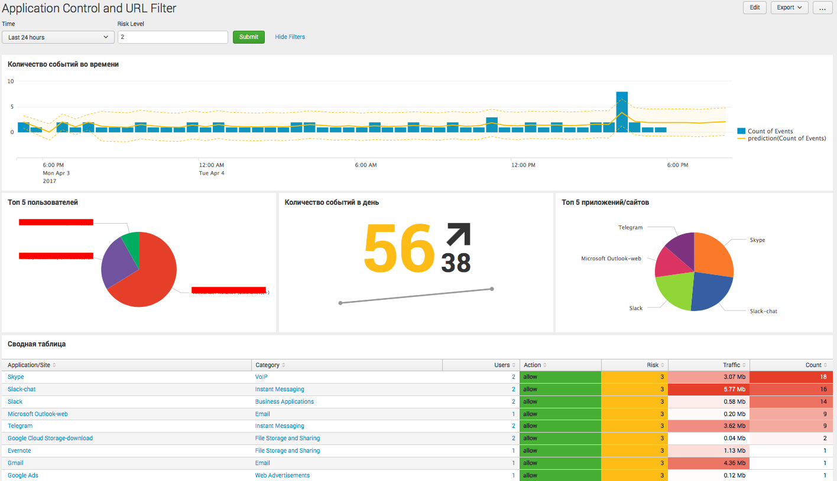Click the Edit dashboard button
The width and height of the screenshot is (837, 481).
(755, 8)
